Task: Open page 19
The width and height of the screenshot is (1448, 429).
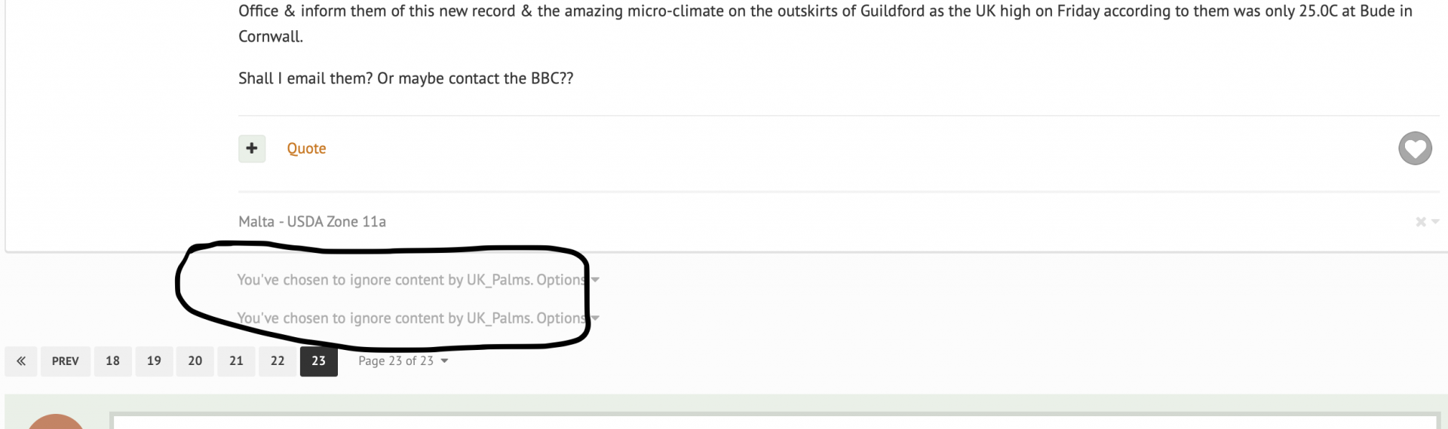Action: (x=154, y=361)
